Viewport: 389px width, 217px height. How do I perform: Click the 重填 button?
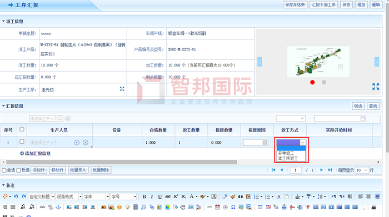(376, 4)
